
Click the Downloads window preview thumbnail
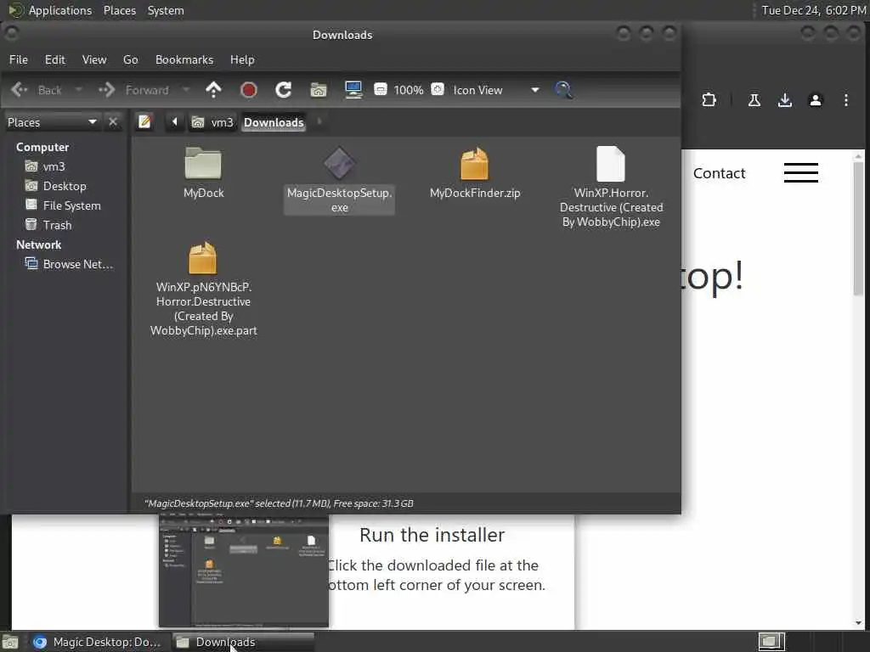click(244, 571)
